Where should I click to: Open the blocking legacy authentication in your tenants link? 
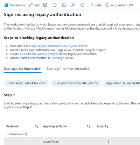(57, 46)
